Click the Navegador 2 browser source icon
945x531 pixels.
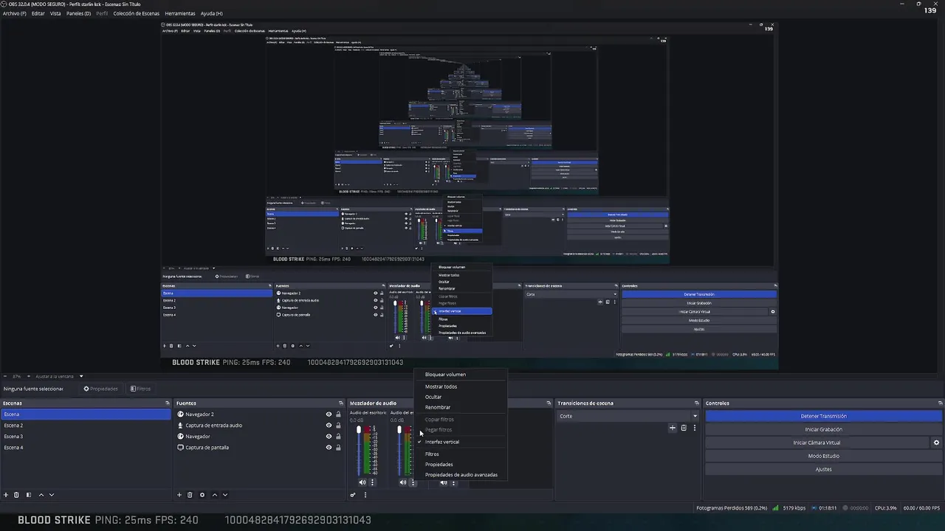point(181,414)
